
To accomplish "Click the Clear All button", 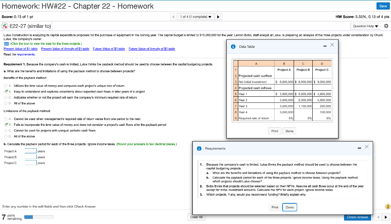I will pyautogui.click(x=196, y=217).
